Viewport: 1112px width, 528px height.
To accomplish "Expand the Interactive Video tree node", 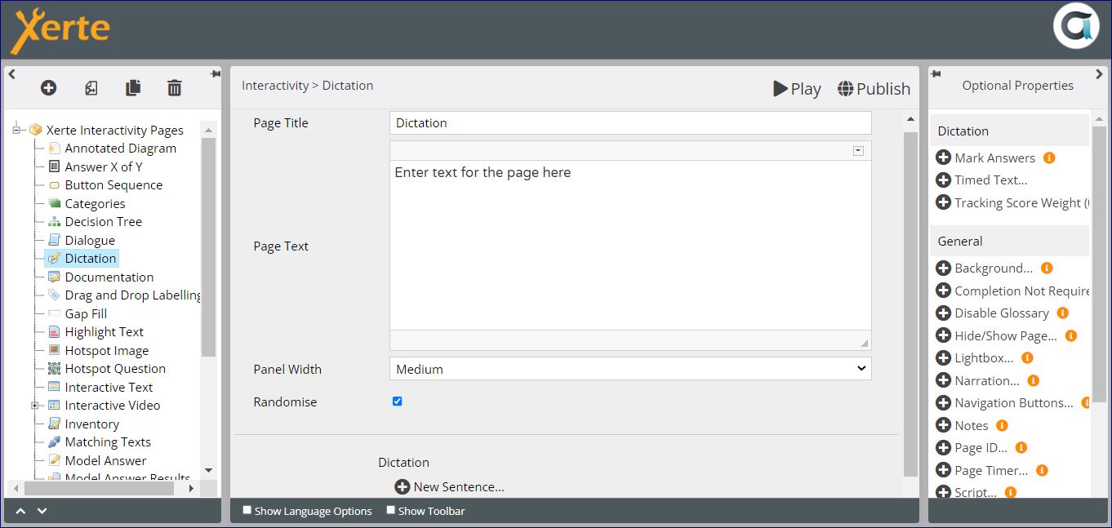I will point(35,406).
